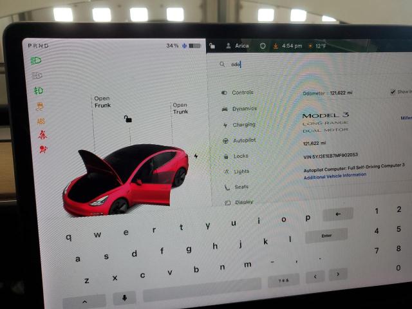Tap the search magnifier icon
This screenshot has width=412, height=309.
click(x=222, y=64)
